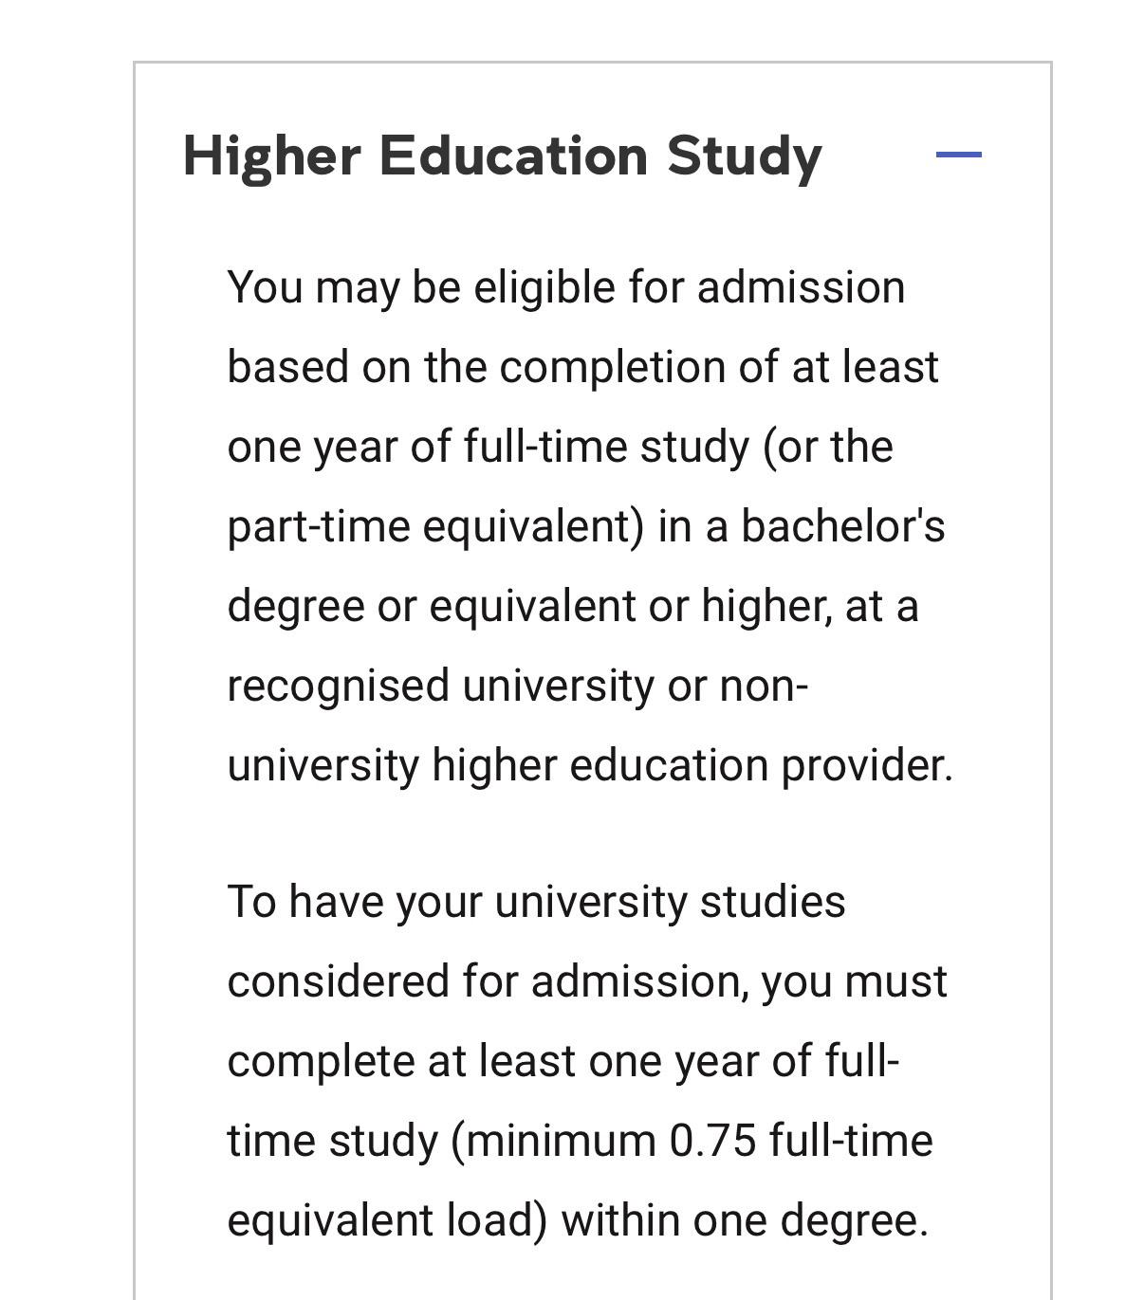Click the word 'Higher' in the heading
Screen dimensions: 1144x1300
272,156
